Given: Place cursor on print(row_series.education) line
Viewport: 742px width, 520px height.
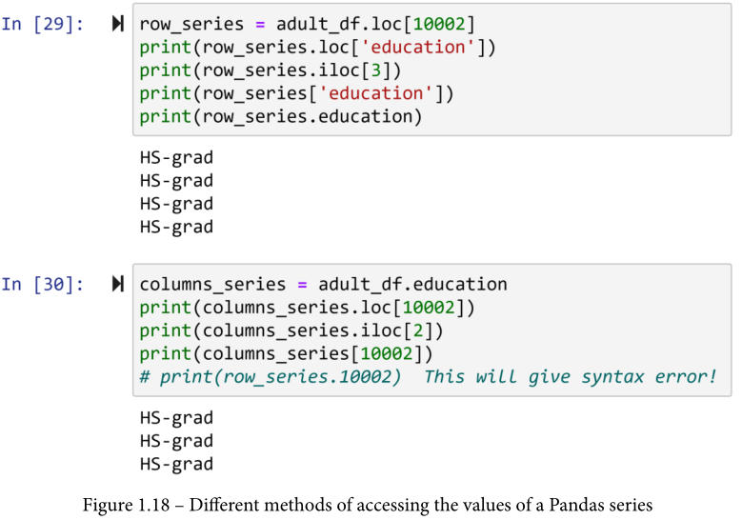Looking at the screenshot, I should 280,116.
